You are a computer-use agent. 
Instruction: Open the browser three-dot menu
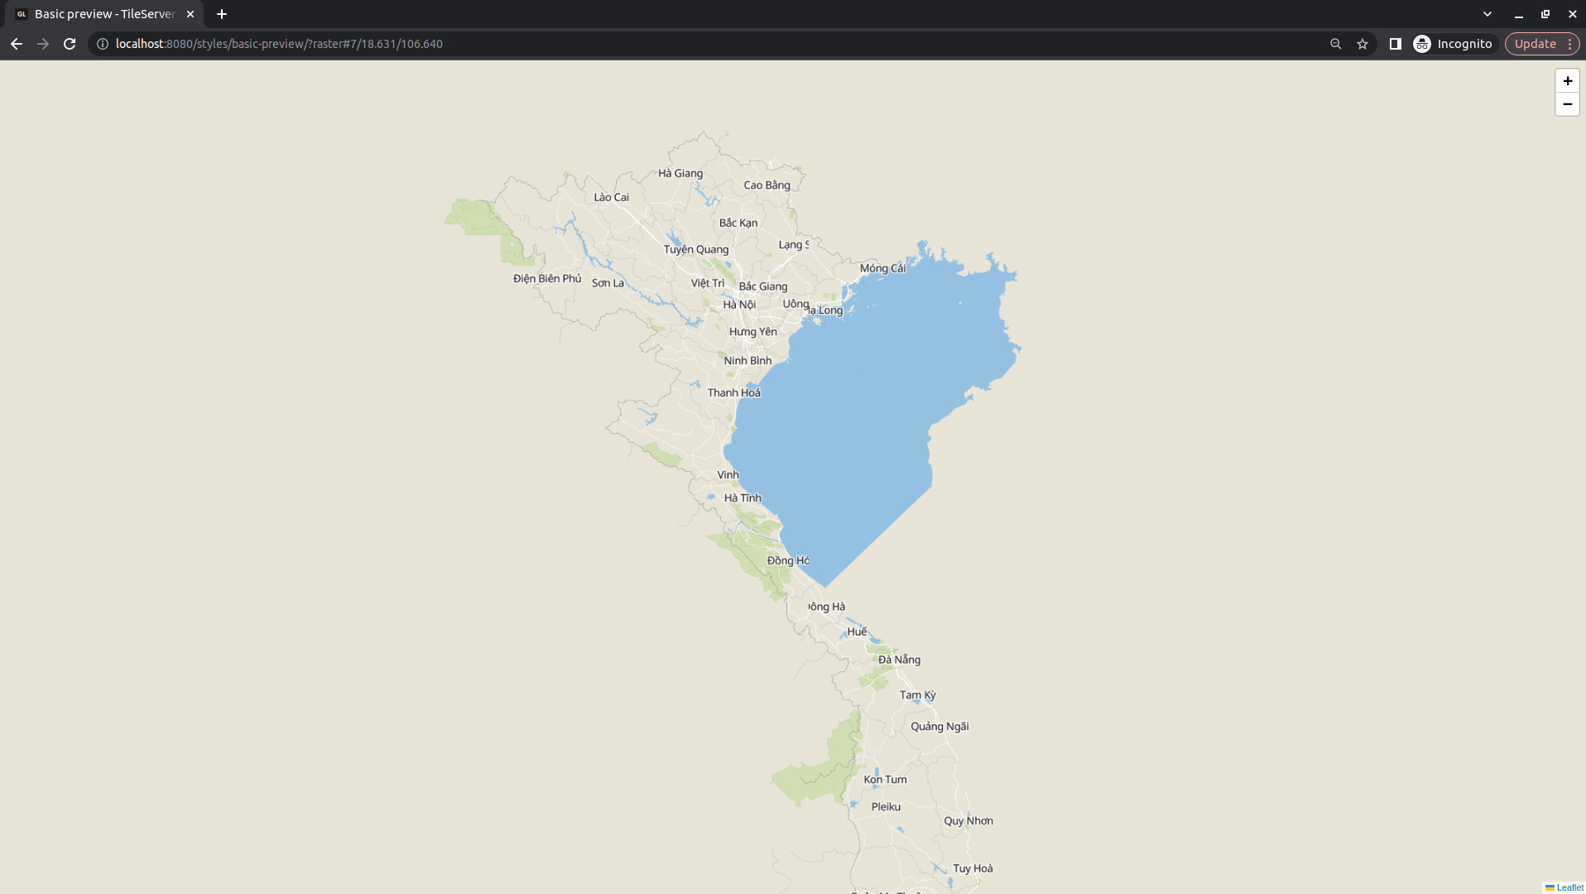1571,44
